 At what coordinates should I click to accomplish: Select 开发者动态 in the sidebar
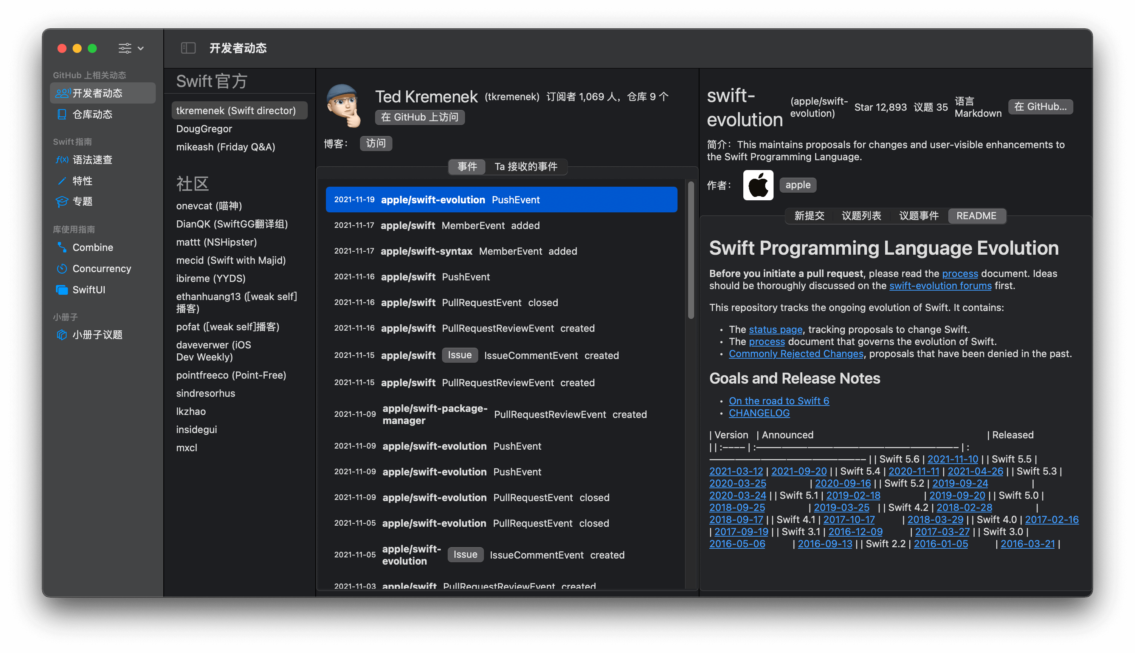click(103, 93)
